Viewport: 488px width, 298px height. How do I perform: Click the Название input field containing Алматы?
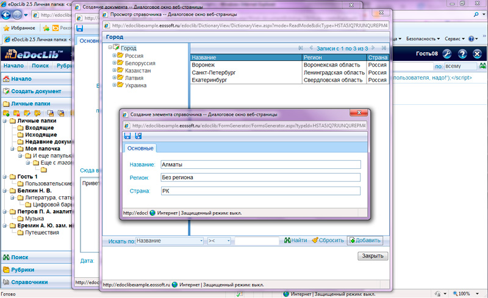260,165
